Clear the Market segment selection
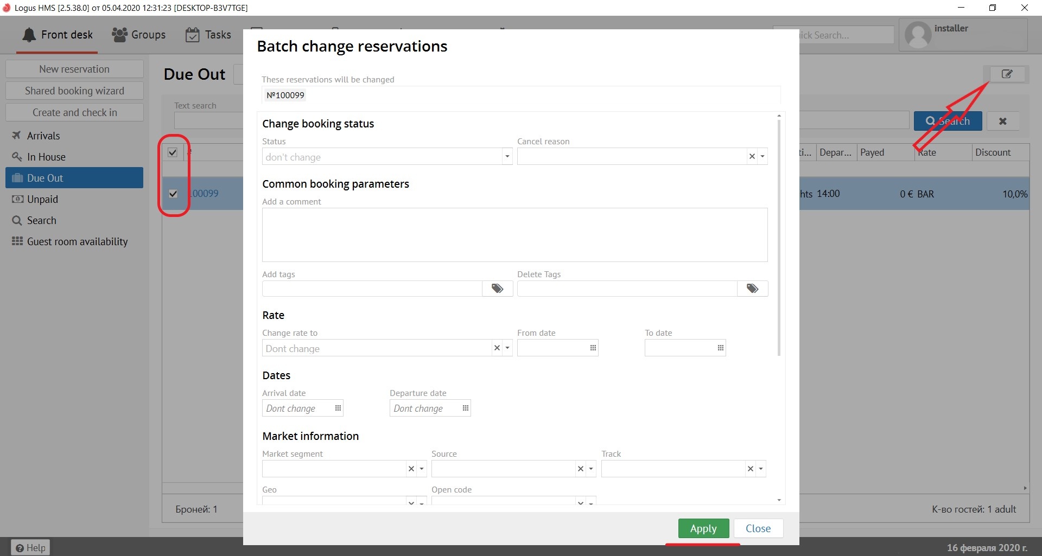Screen dimensions: 1042x556 (x=411, y=469)
